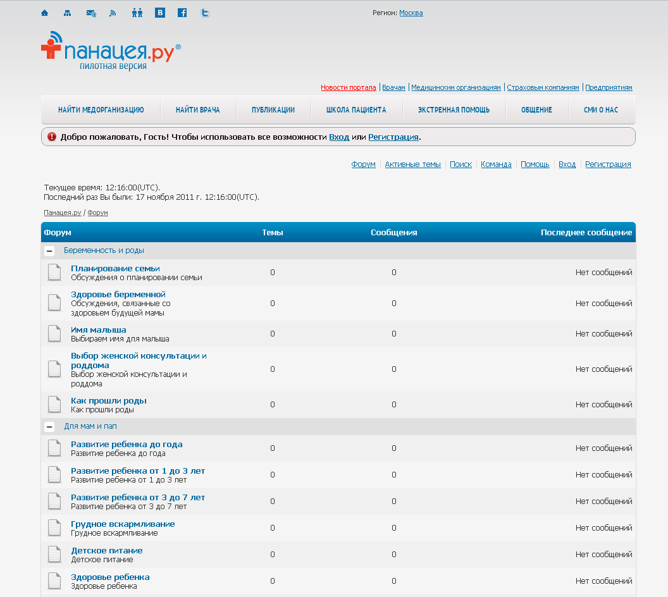
Task: Open the Публикации menu
Action: 273,110
